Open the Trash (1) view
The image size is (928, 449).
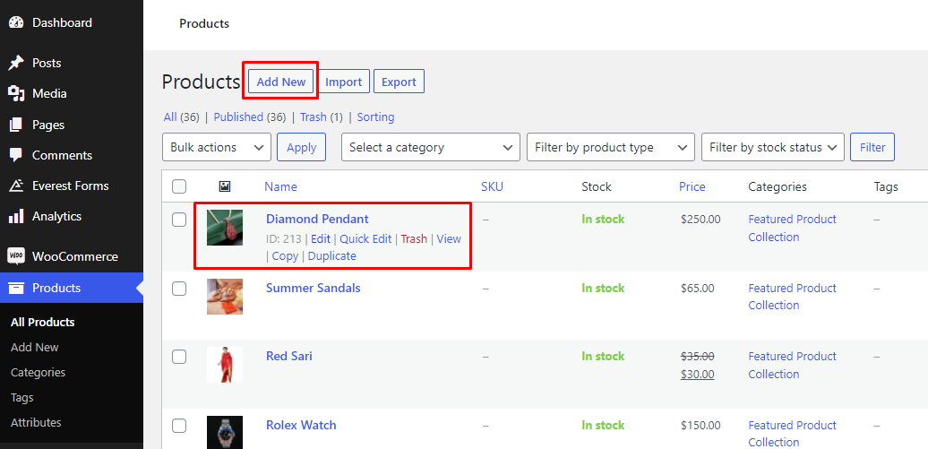click(322, 117)
